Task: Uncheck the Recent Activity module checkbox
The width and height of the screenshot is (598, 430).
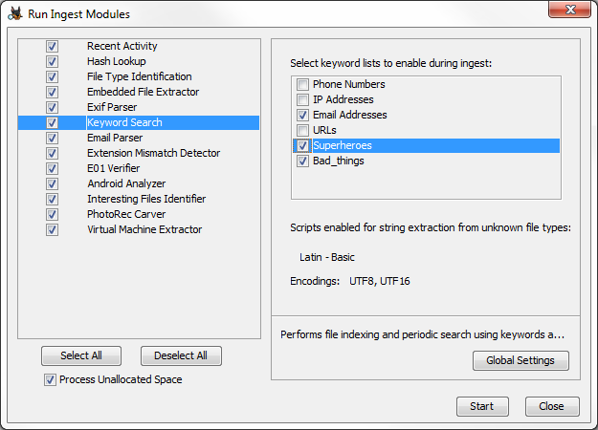Action: pos(53,46)
